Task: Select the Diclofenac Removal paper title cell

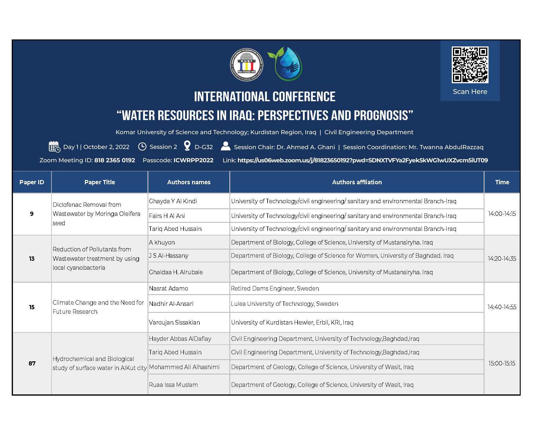Action: point(100,214)
